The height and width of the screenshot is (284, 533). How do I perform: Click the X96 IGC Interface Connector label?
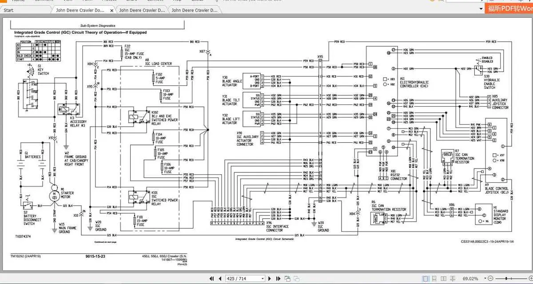[x=277, y=228]
